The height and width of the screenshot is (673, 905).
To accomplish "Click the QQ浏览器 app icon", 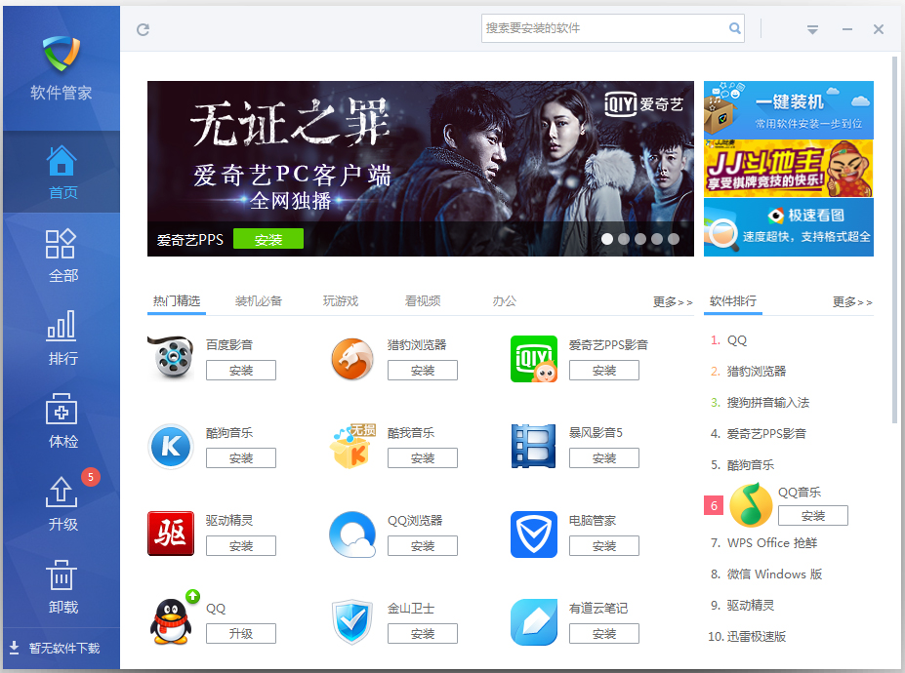I will point(352,534).
